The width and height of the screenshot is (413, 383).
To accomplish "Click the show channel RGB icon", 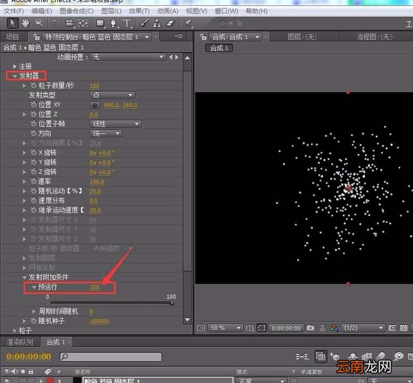I will (x=334, y=328).
